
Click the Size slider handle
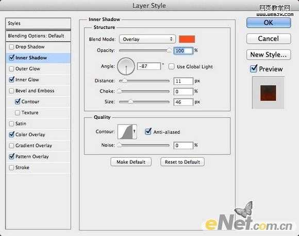point(130,102)
